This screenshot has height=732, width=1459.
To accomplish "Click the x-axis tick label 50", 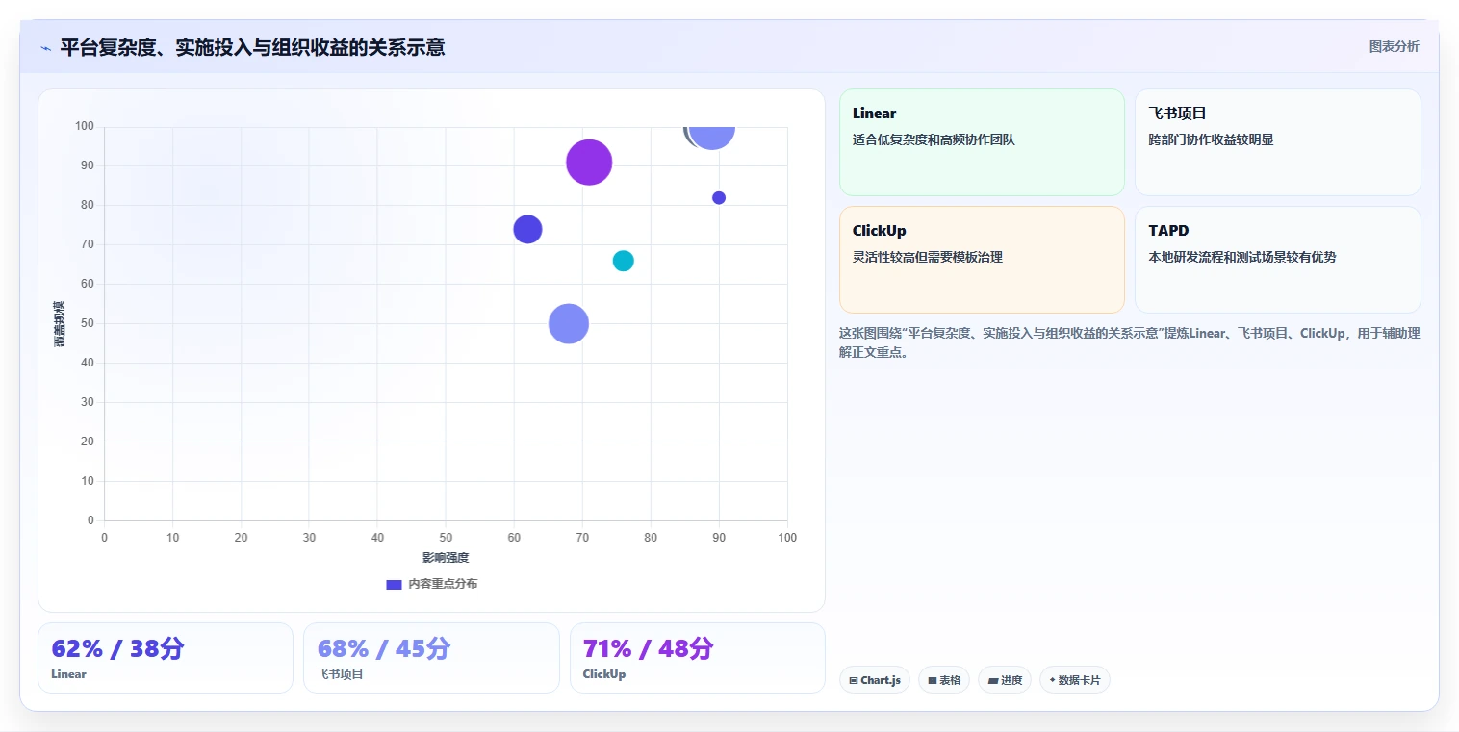I will [x=446, y=538].
